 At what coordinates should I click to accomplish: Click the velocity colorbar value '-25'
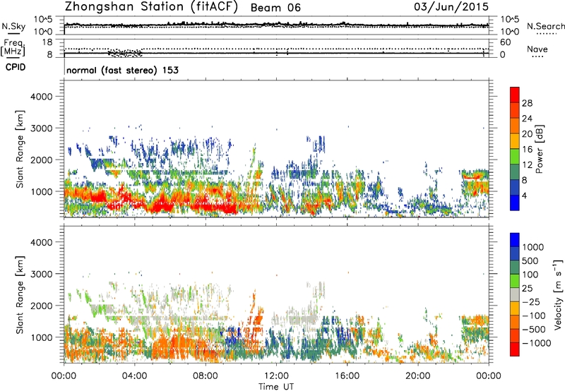point(533,301)
